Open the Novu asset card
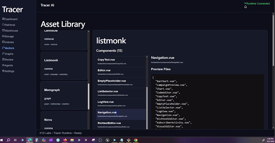The height and width of the screenshot is (143, 275). (64, 121)
